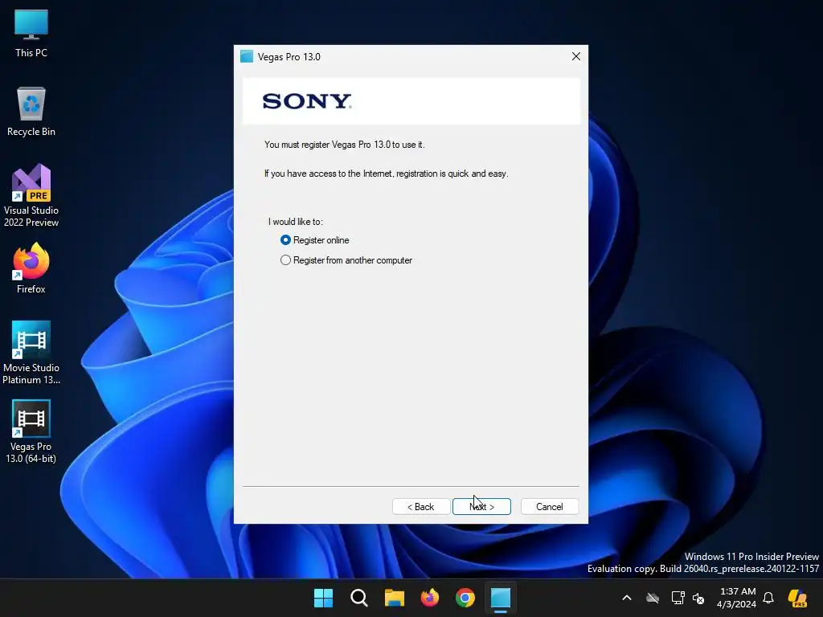Select Vegas Pro 13.0 (64-bit) desktop shortcut
Image resolution: width=823 pixels, height=617 pixels.
click(31, 431)
